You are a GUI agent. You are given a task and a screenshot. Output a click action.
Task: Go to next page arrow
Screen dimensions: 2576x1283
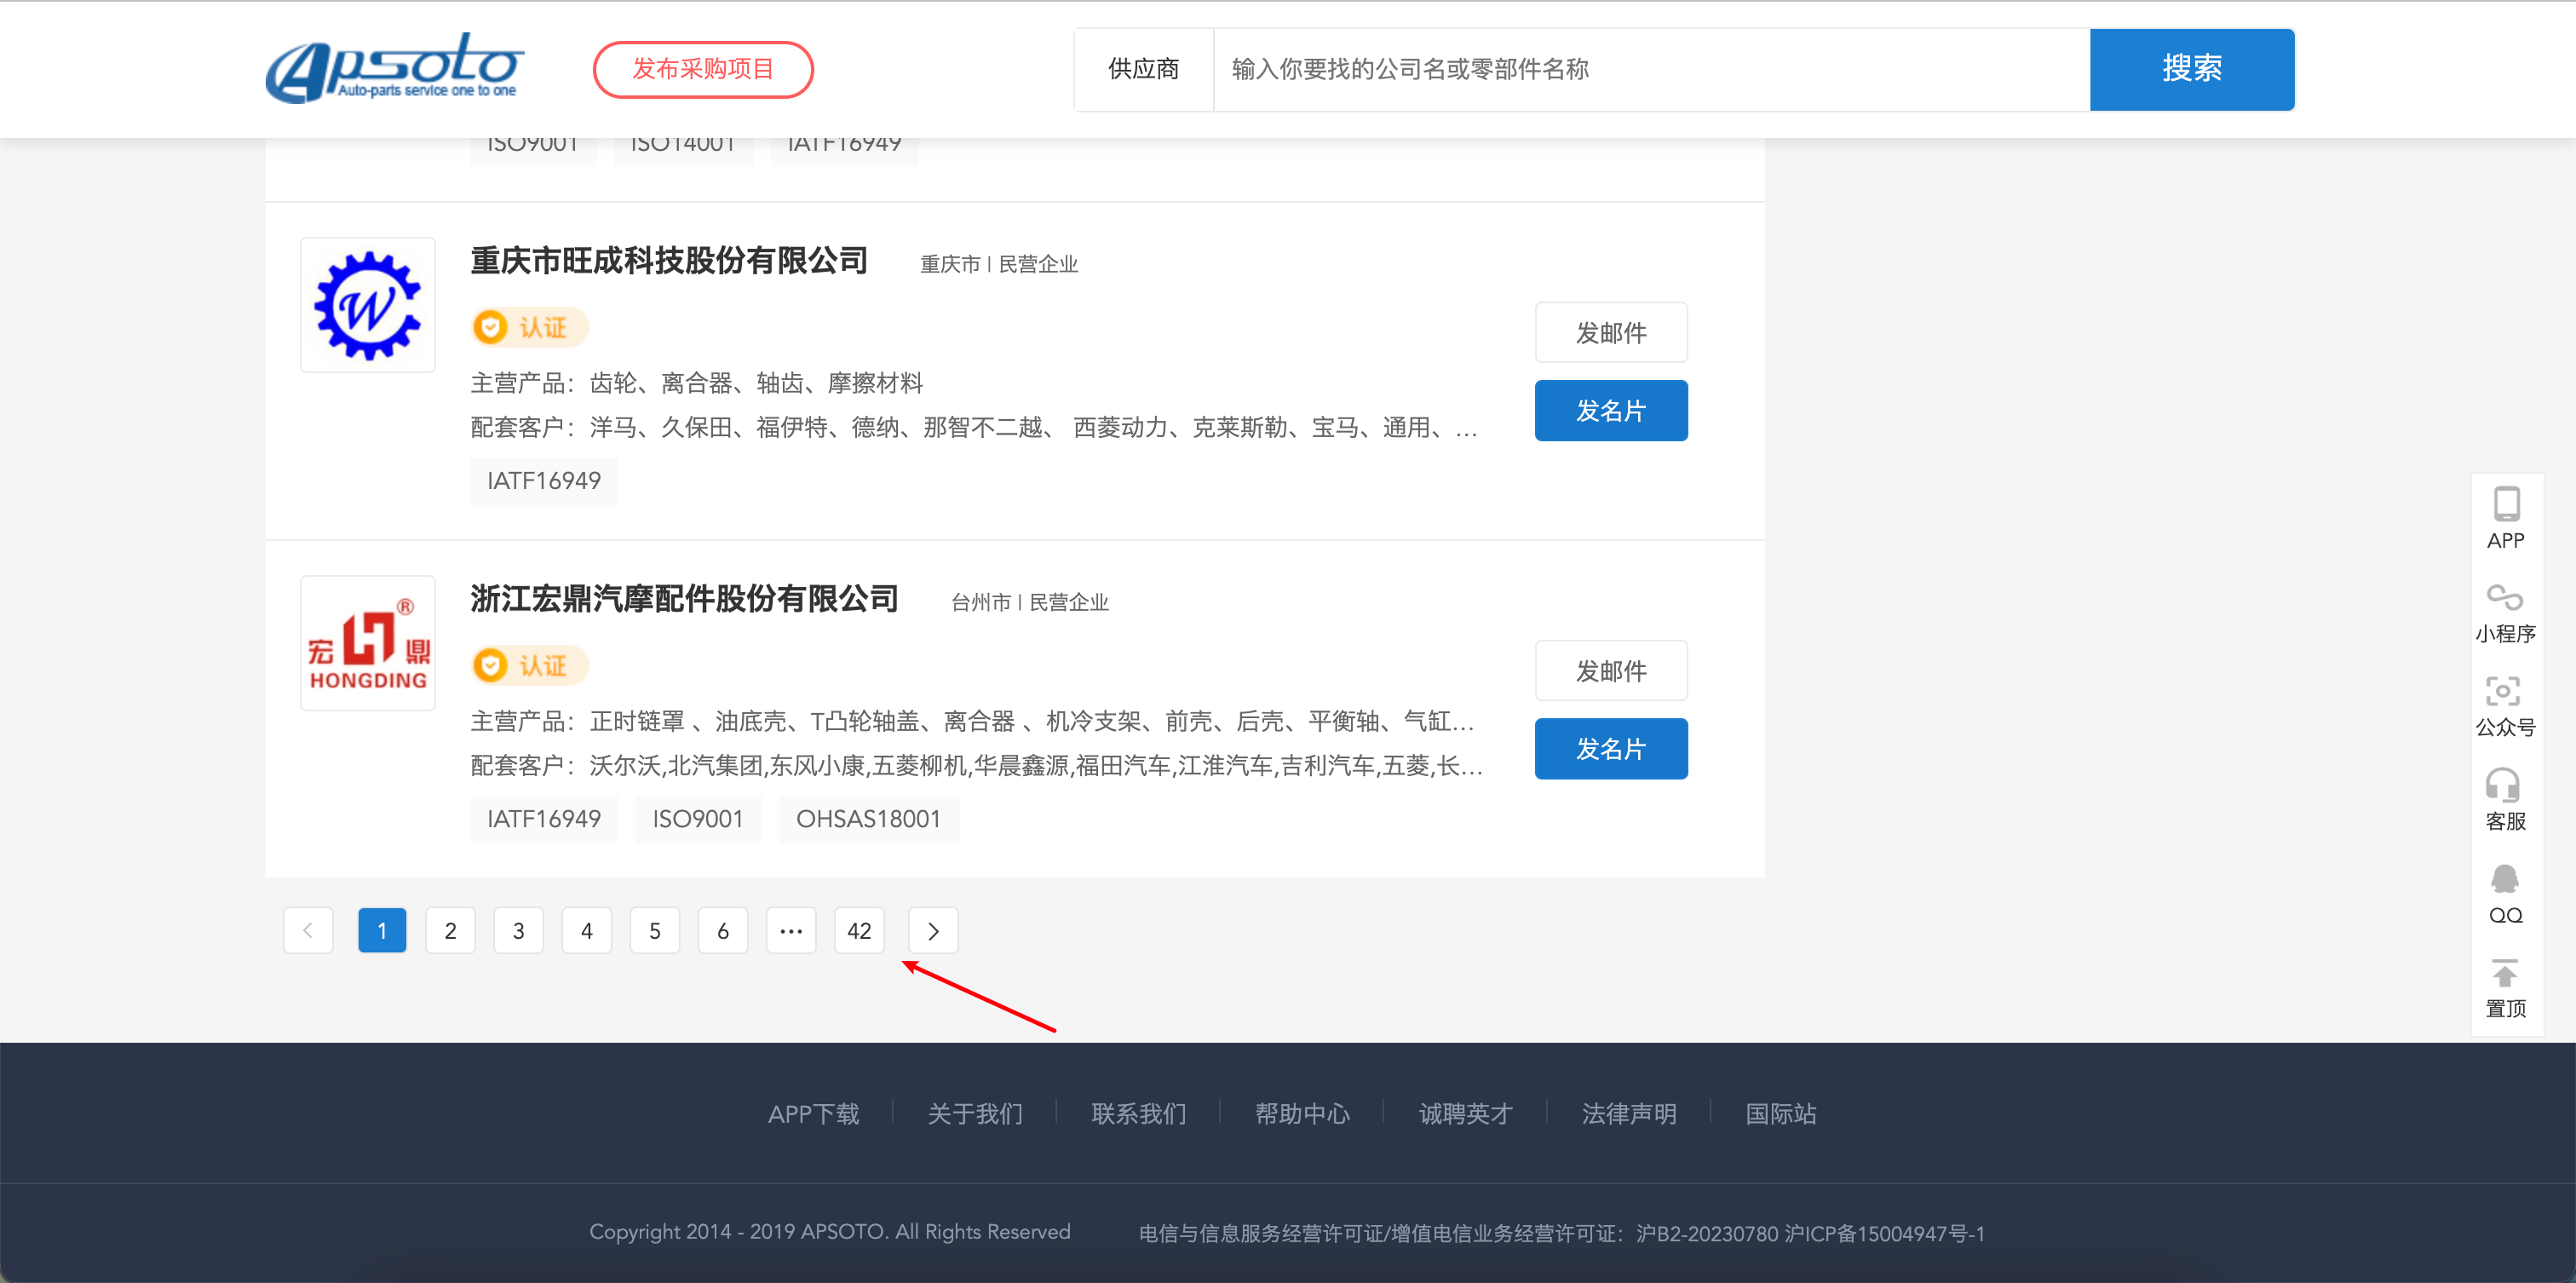point(933,930)
